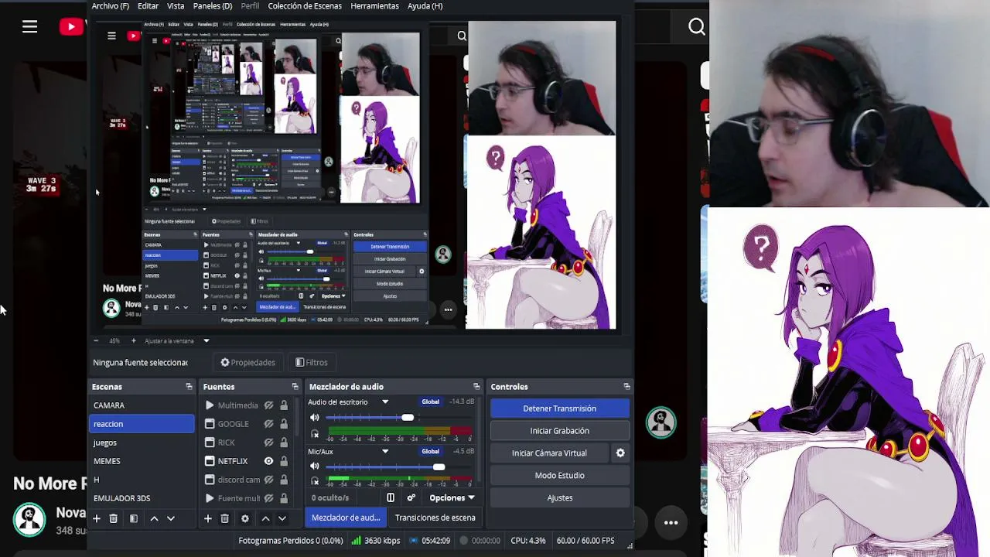This screenshot has width=990, height=557.
Task: Select the juegos scene
Action: click(x=142, y=443)
